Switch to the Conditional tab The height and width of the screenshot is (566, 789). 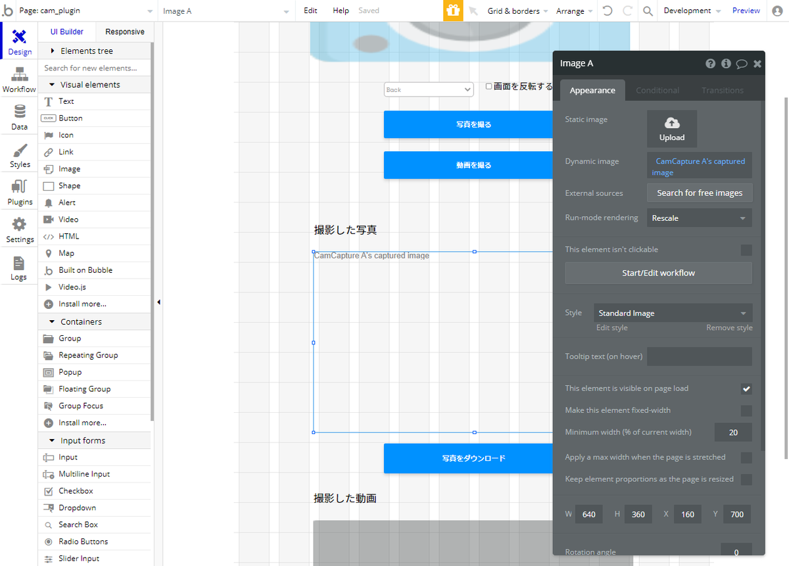point(657,91)
